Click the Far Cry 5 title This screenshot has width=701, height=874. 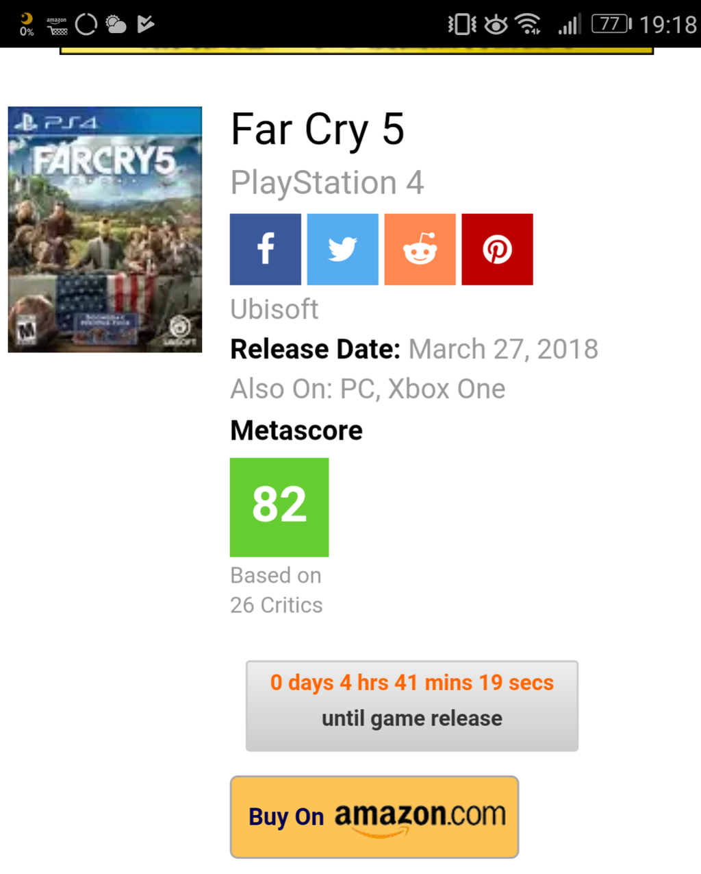[x=317, y=130]
